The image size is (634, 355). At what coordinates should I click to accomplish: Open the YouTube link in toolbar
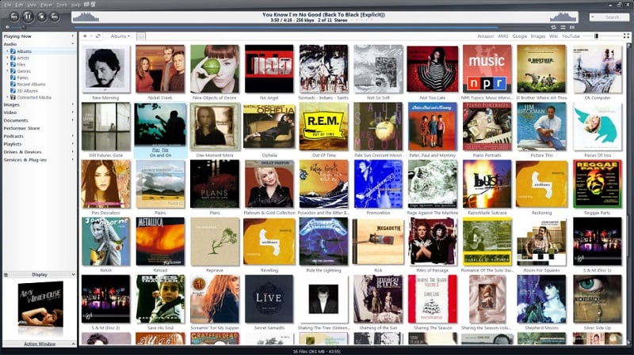571,36
